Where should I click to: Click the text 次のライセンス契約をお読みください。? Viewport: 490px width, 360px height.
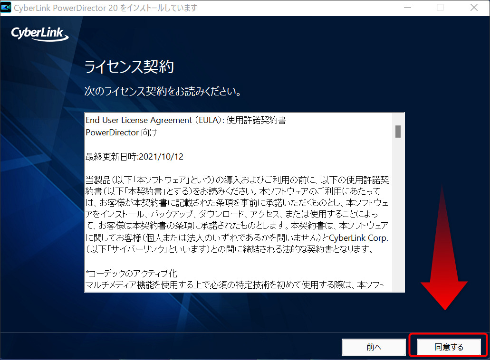[163, 91]
